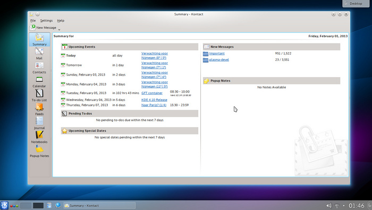Screen dimensions: 372x210
Task: Open the Feeds reader
Action: (39, 110)
